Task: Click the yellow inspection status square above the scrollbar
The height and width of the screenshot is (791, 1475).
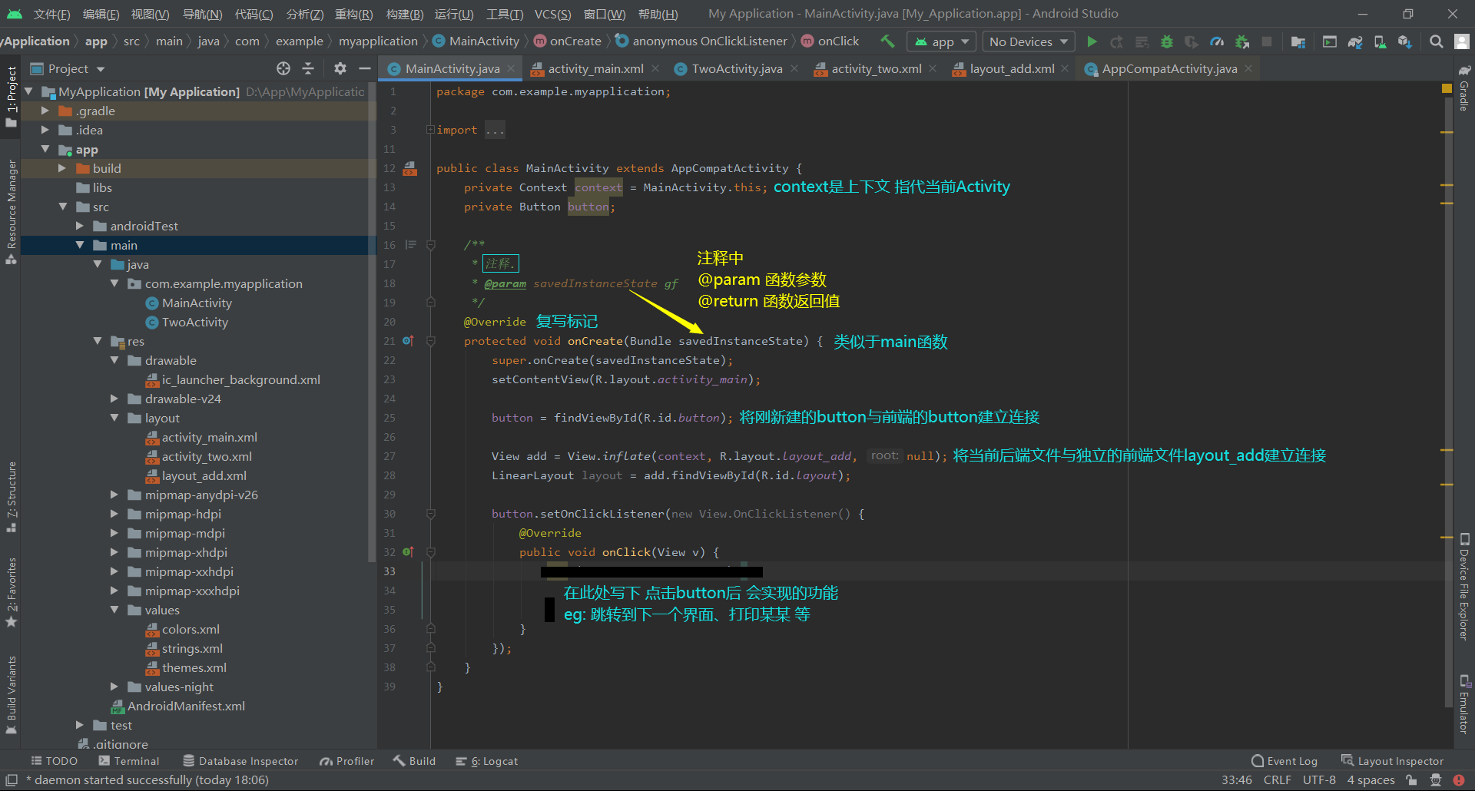Action: pyautogui.click(x=1447, y=89)
